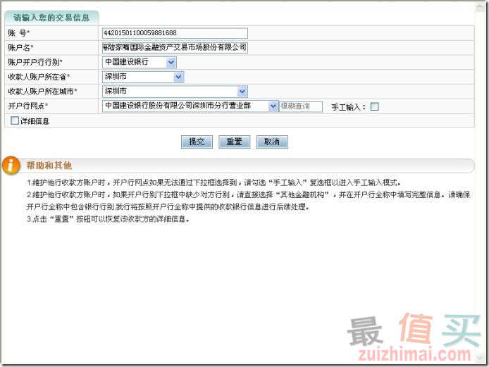Click help line starting 1.维护他行收款方账户时
Image resolution: width=489 pixels, height=367 pixels.
pyautogui.click(x=213, y=182)
